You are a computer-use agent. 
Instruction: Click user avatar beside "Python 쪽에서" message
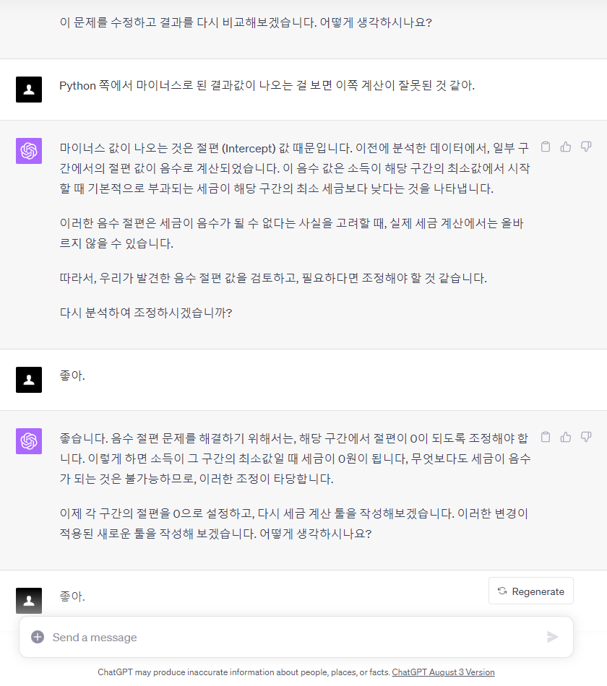(x=29, y=90)
